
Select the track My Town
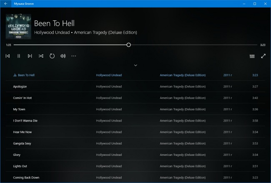tap(135, 109)
